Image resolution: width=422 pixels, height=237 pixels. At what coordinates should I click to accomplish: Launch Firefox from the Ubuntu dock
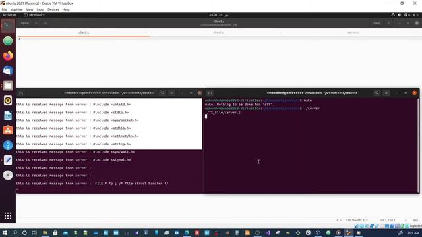(x=8, y=55)
